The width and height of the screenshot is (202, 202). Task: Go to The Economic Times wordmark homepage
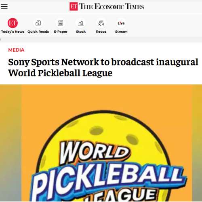point(112,6)
